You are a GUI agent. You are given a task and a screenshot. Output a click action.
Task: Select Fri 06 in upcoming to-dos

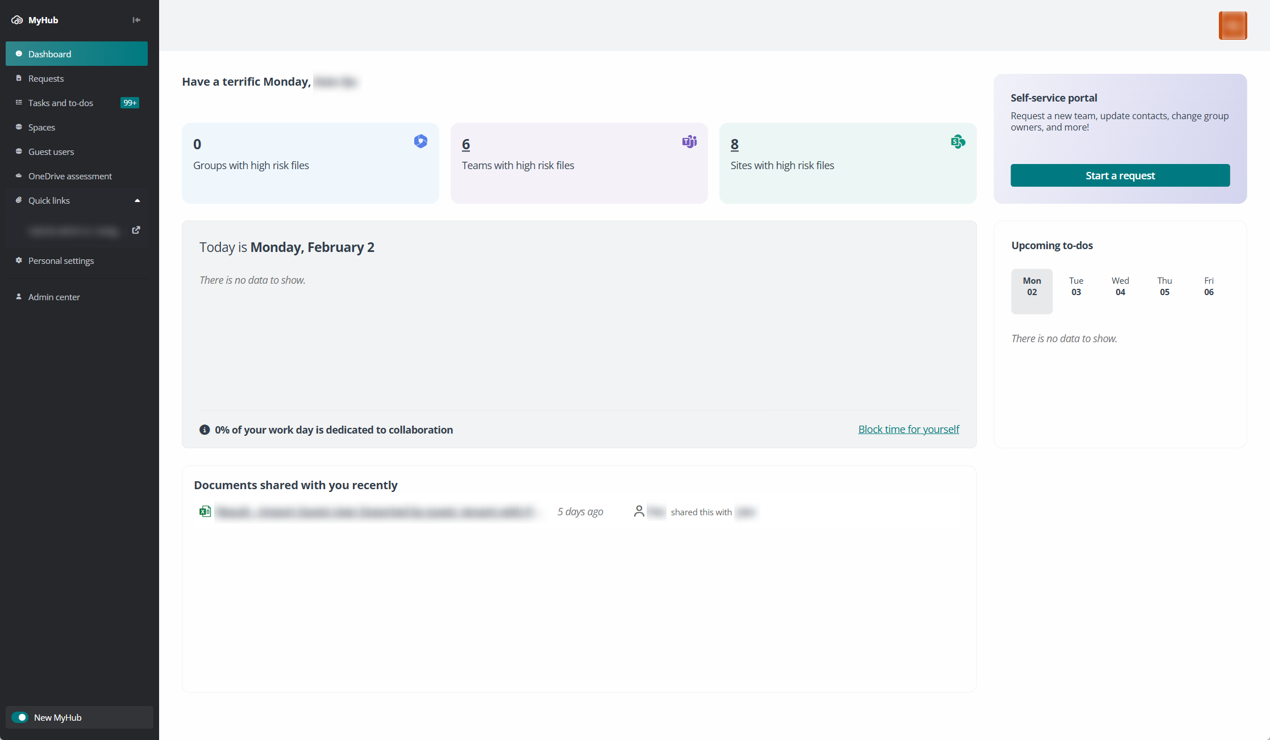pyautogui.click(x=1209, y=287)
